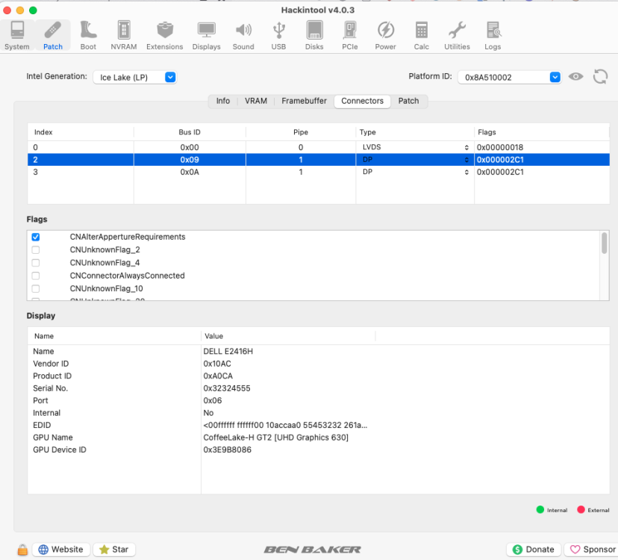Viewport: 618px width, 560px height.
Task: Open the PCIe section
Action: coord(350,36)
